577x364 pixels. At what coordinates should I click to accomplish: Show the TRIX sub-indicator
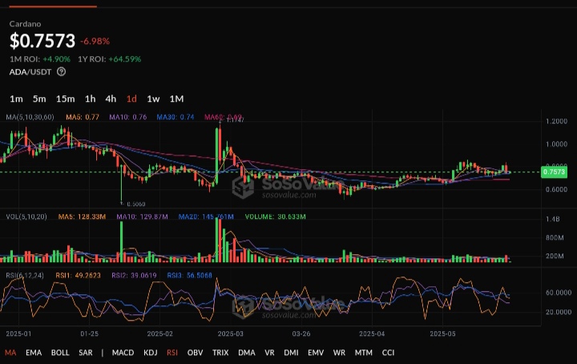pos(220,353)
